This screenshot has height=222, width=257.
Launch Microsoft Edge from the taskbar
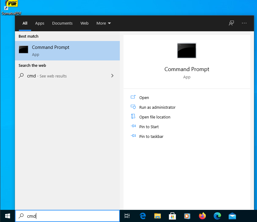click(x=217, y=216)
